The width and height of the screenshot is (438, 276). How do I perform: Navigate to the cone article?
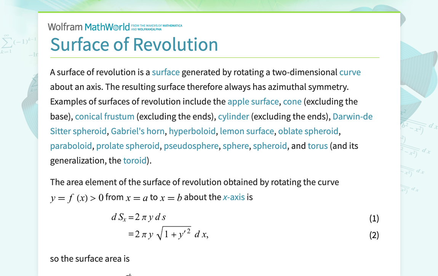click(292, 101)
